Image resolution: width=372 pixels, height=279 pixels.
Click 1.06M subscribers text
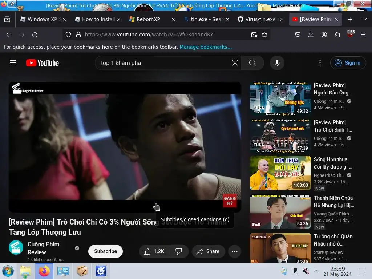pyautogui.click(x=45, y=259)
